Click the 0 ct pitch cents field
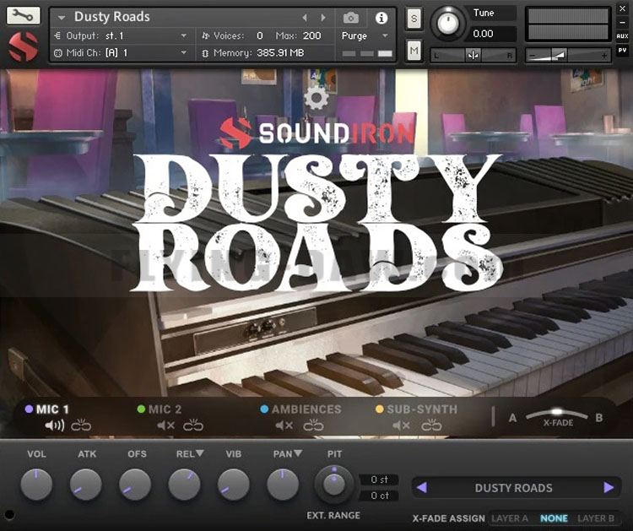 click(x=379, y=496)
